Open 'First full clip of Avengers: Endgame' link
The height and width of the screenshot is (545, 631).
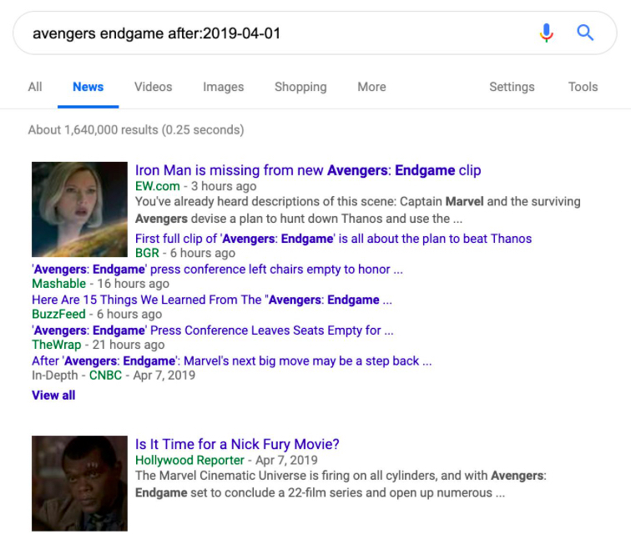click(x=333, y=239)
